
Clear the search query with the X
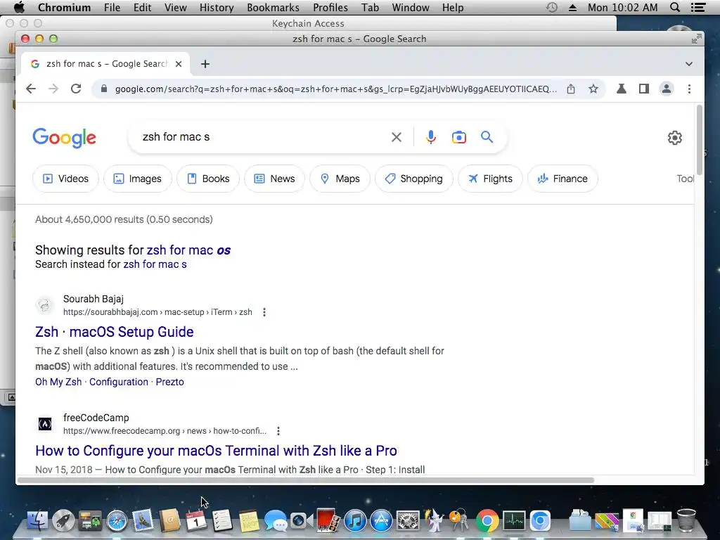pos(397,137)
